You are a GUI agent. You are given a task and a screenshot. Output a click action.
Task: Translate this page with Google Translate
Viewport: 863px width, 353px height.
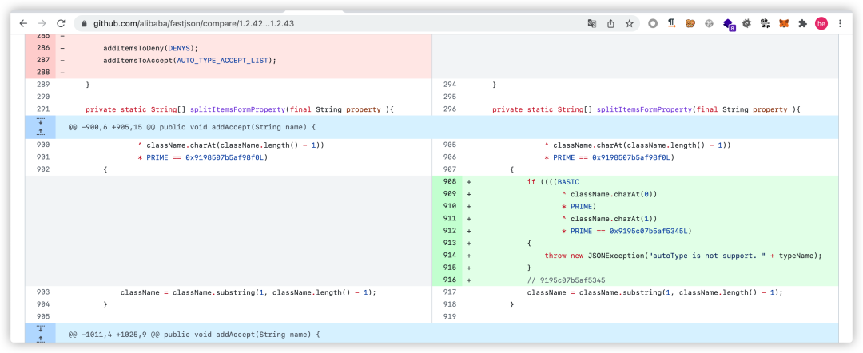tap(591, 24)
